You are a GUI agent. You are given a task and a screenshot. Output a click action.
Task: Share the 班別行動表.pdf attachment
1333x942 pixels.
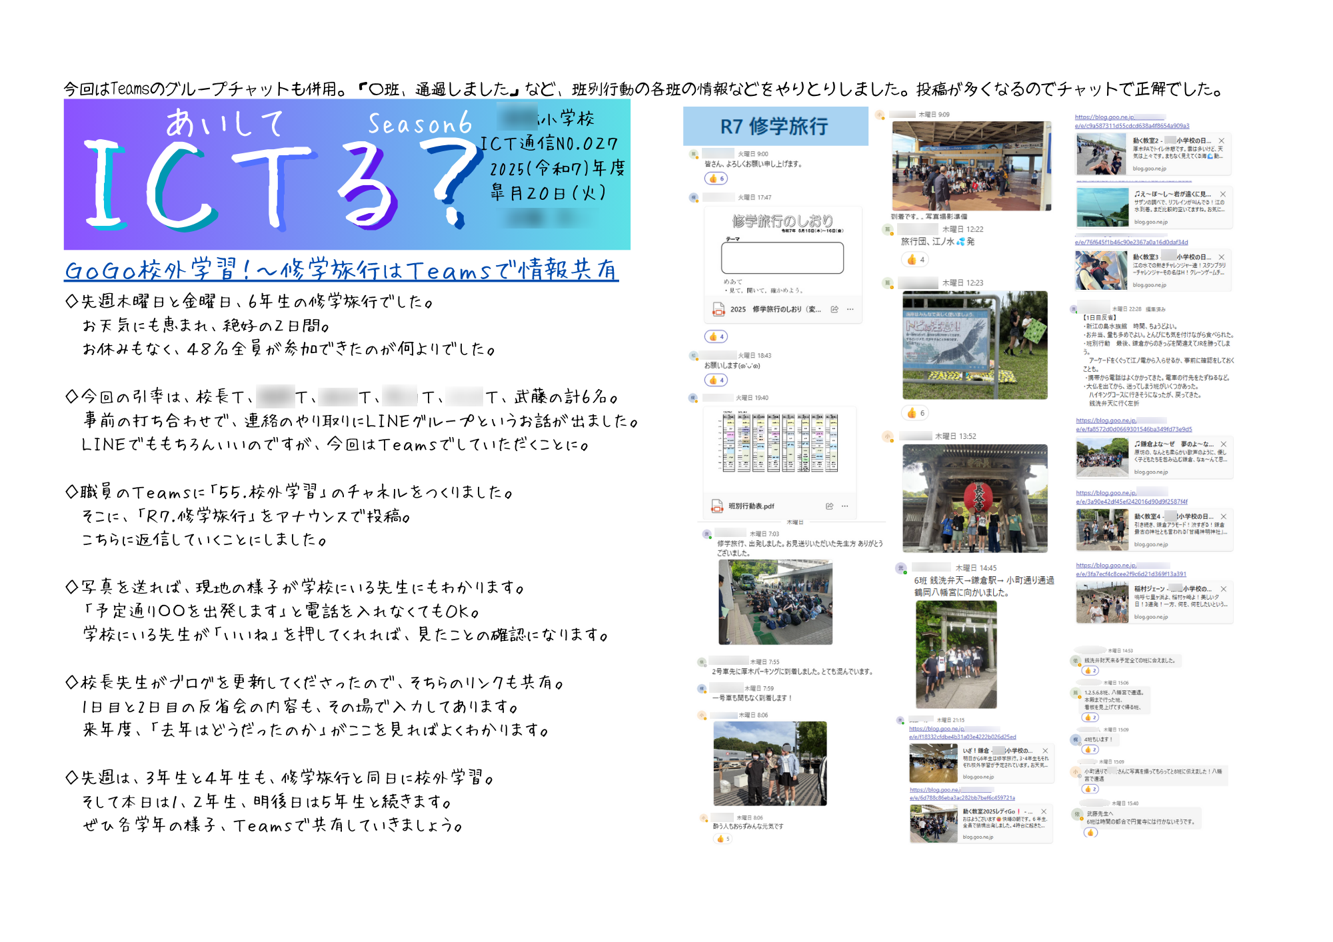(x=830, y=506)
